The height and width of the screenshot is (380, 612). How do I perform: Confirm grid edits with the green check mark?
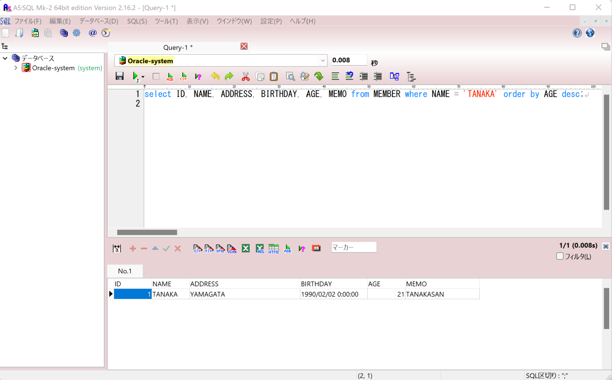pos(166,248)
